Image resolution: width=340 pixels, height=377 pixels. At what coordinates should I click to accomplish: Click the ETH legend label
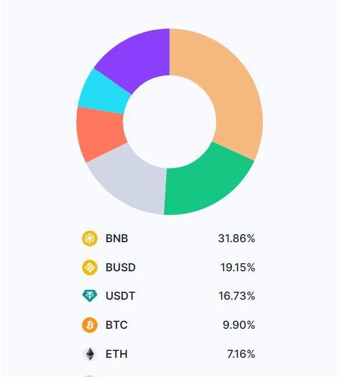(x=116, y=354)
